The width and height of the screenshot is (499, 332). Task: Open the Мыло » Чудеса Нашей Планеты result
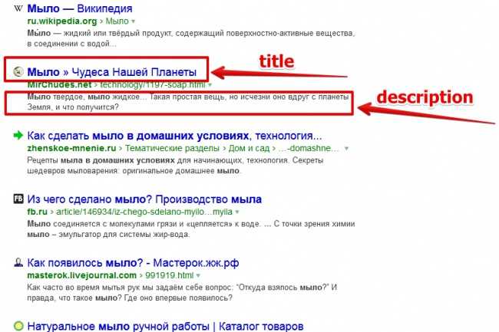pos(112,72)
